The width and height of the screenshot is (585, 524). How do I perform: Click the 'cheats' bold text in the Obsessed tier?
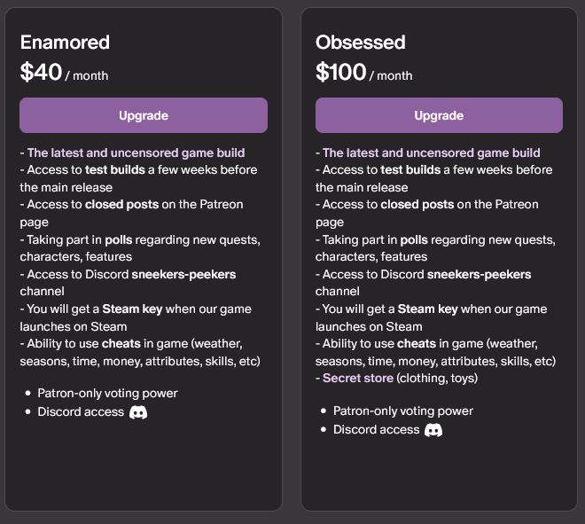417,343
